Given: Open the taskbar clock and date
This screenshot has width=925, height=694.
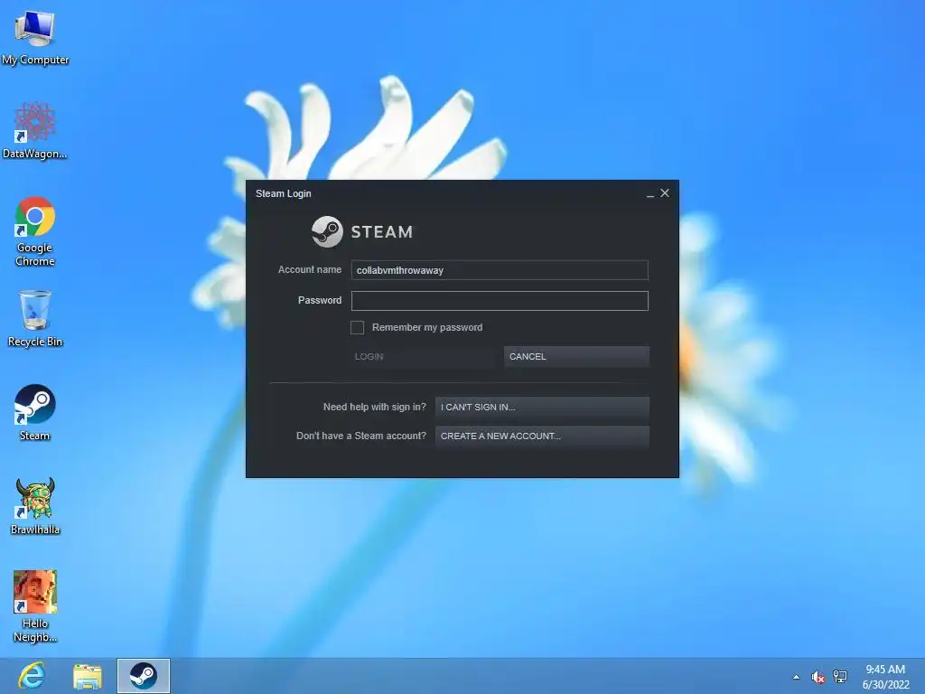Looking at the screenshot, I should [x=885, y=677].
